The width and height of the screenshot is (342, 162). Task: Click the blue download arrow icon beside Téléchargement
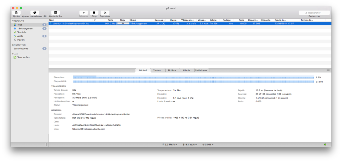click(x=15, y=29)
